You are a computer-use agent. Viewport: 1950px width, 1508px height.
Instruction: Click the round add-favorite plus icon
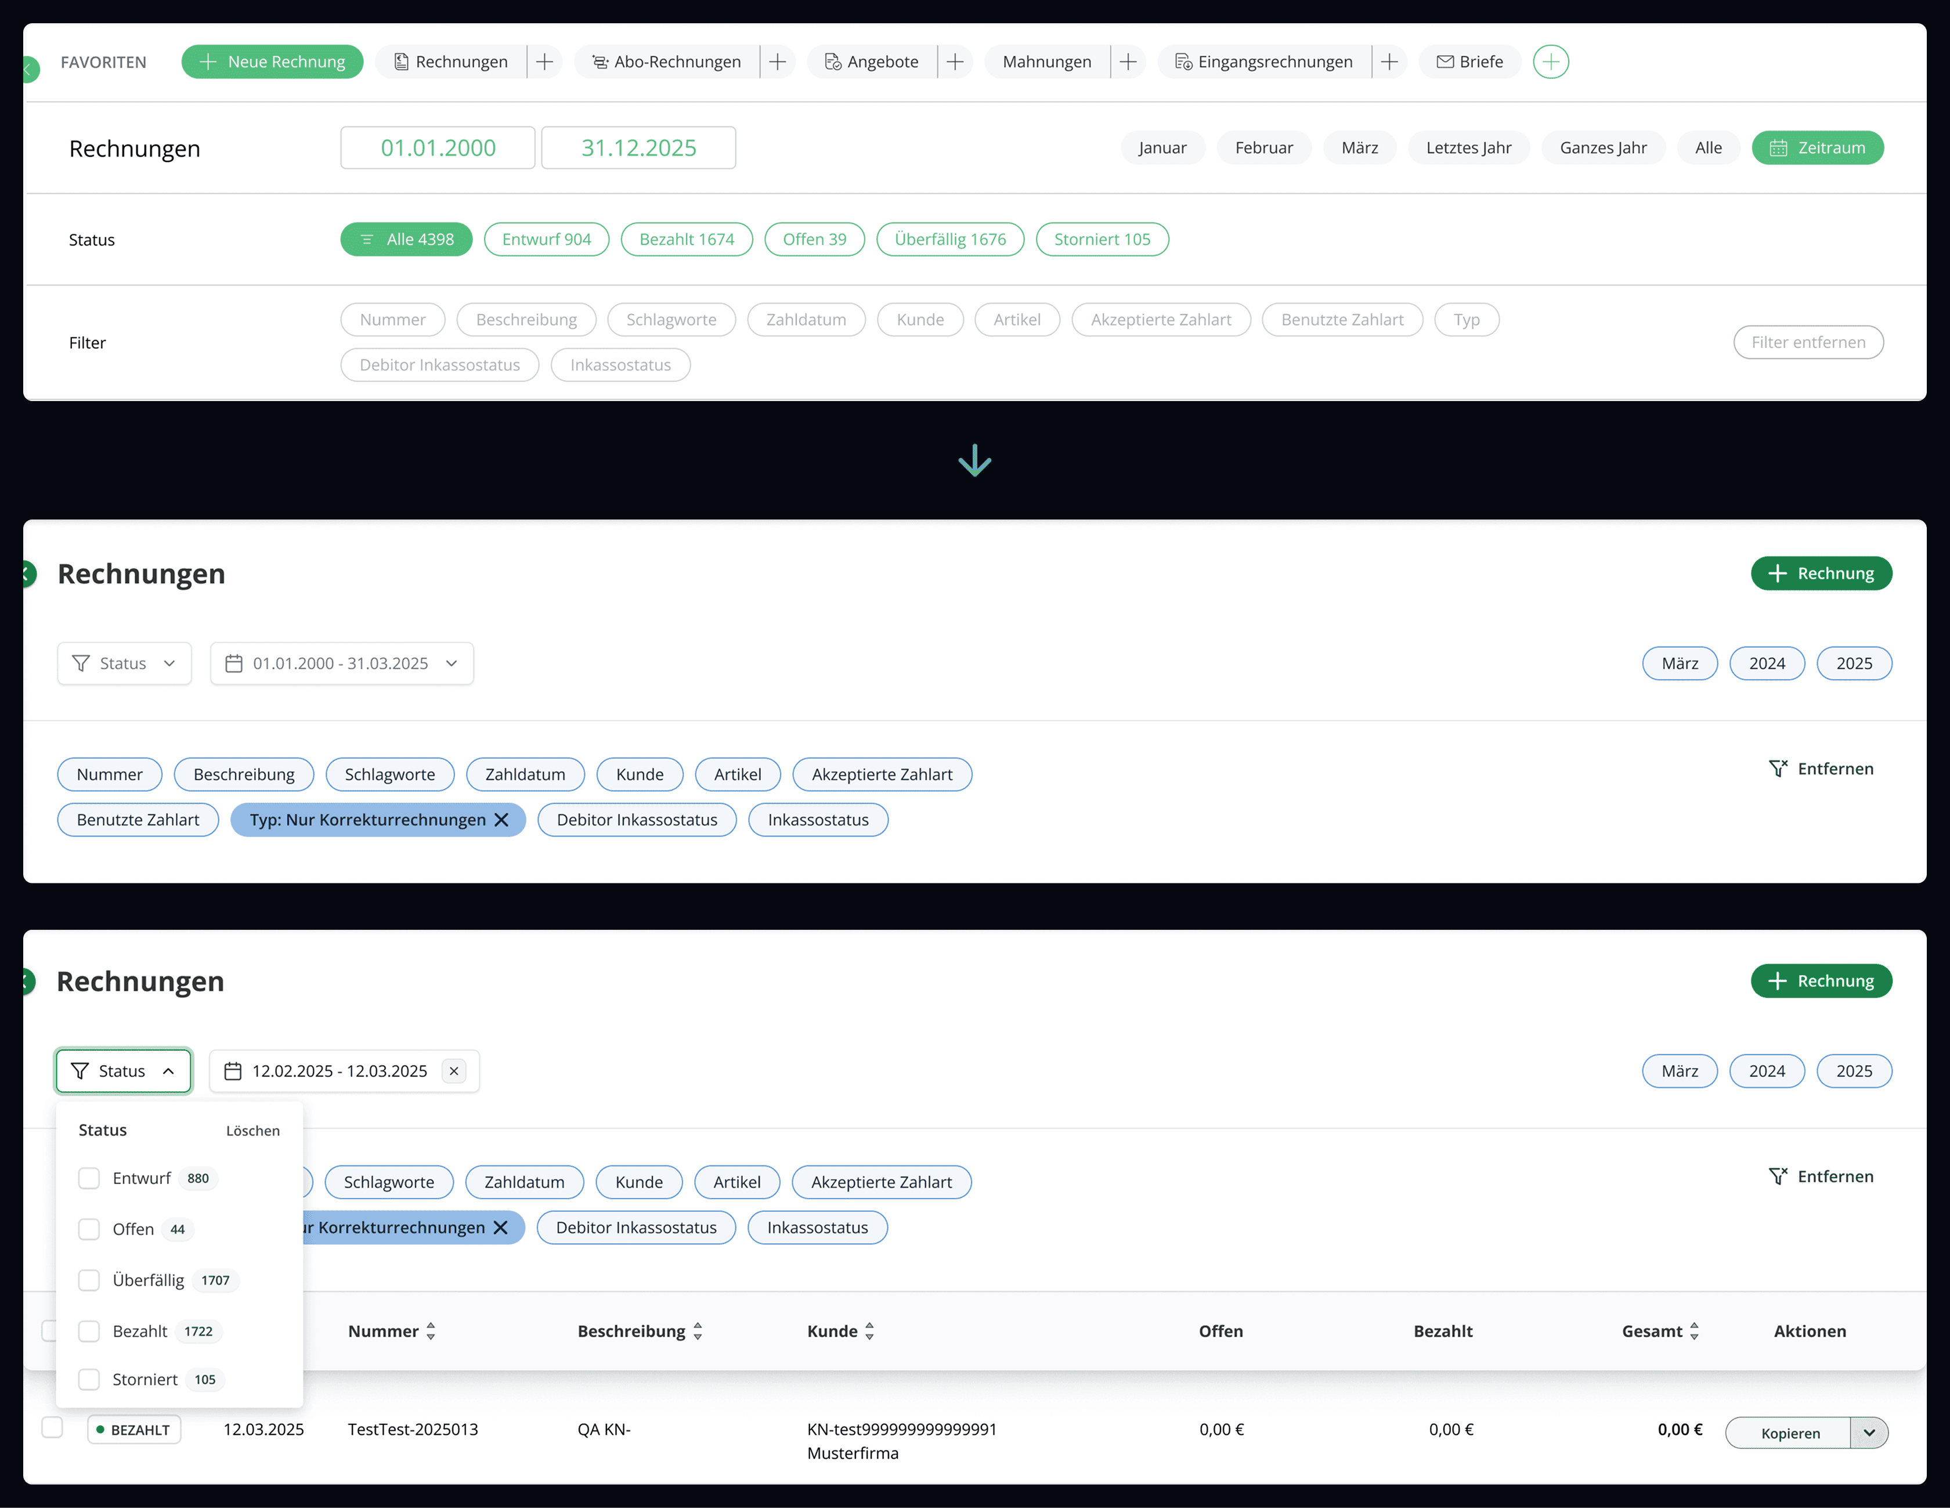click(x=1550, y=62)
